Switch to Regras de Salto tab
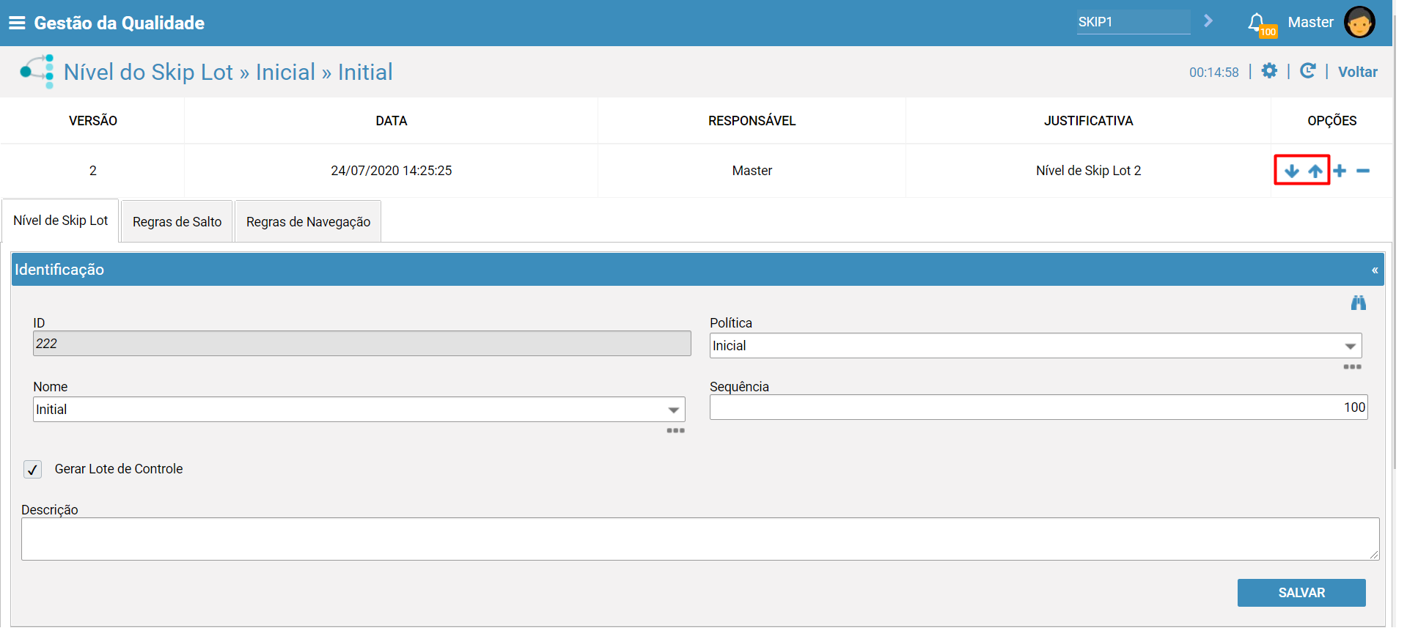The image size is (1407, 628). click(177, 221)
